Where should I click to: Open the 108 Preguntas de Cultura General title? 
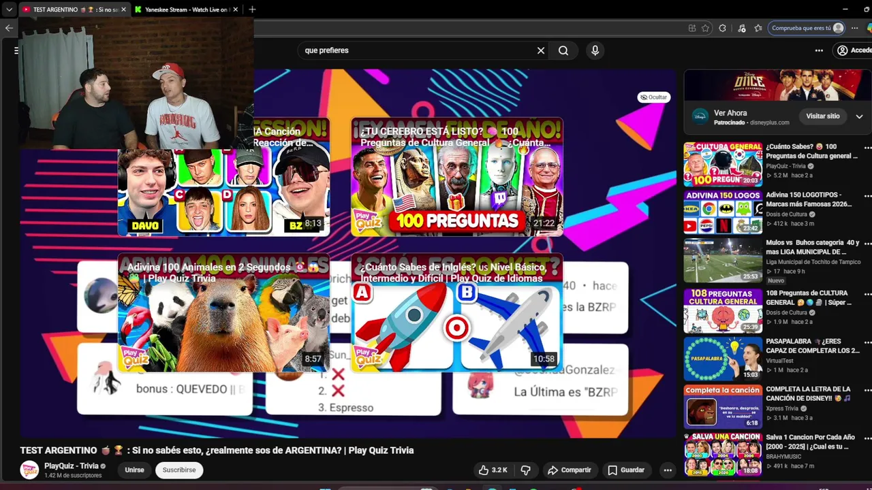click(x=808, y=297)
